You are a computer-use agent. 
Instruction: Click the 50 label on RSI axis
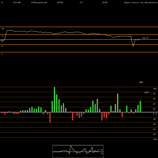tap(2, 41)
